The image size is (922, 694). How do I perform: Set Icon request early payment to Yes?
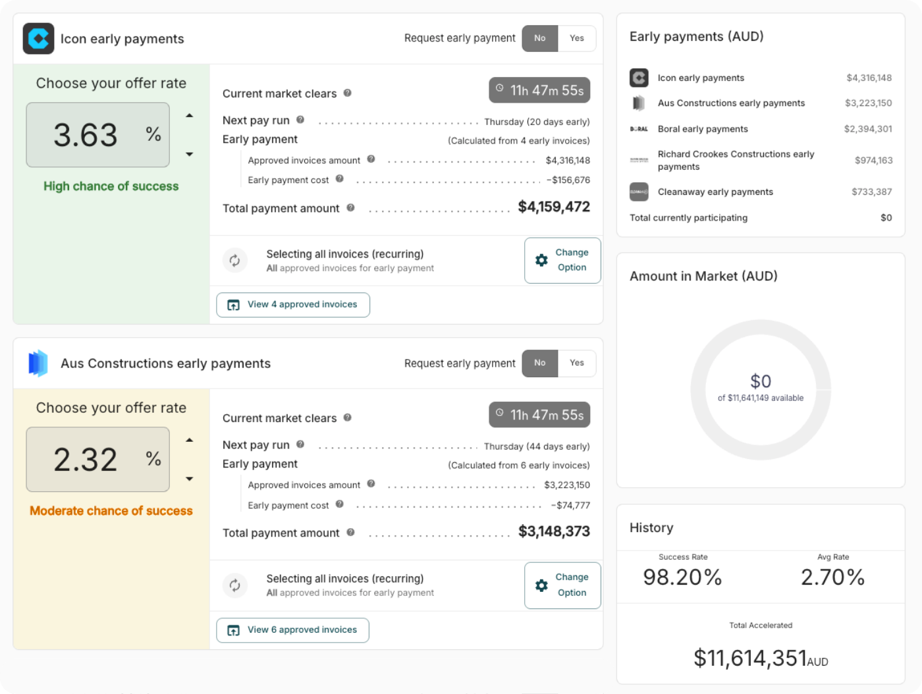[x=576, y=38]
